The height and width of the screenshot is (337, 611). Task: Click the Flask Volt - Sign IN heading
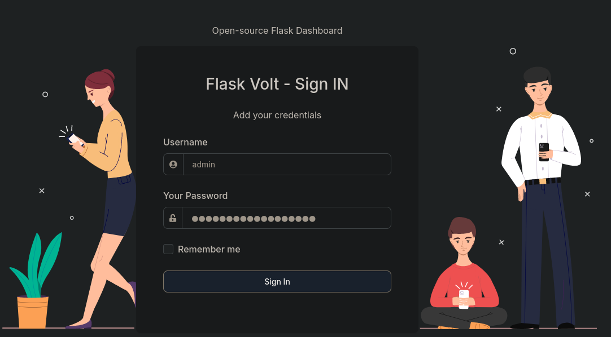tap(277, 84)
